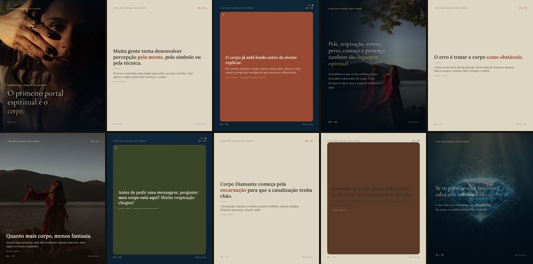Click the paragraph starting 'O problema é que muitas mulheres'
The height and width of the screenshot is (264, 533).
click(x=355, y=81)
